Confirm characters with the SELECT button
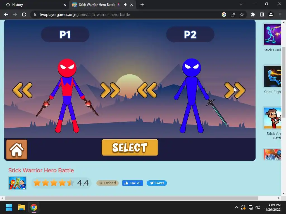286x214 pixels. (x=130, y=148)
